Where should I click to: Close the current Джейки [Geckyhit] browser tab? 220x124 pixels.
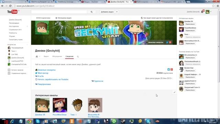click(x=131, y=2)
